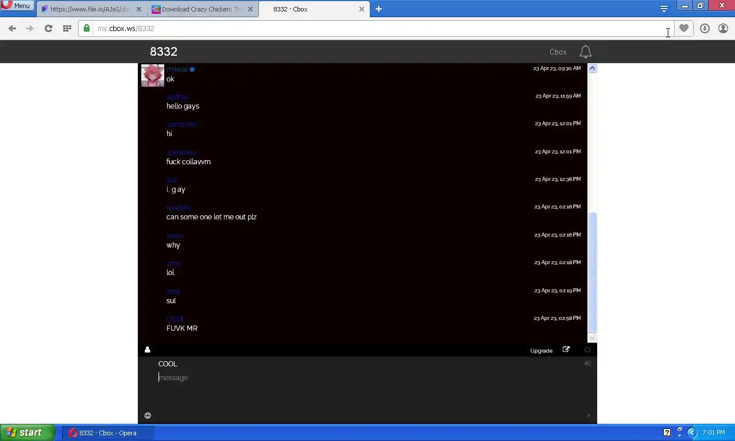
Task: Click mikeal's pink avatar thumbnail
Action: [152, 75]
